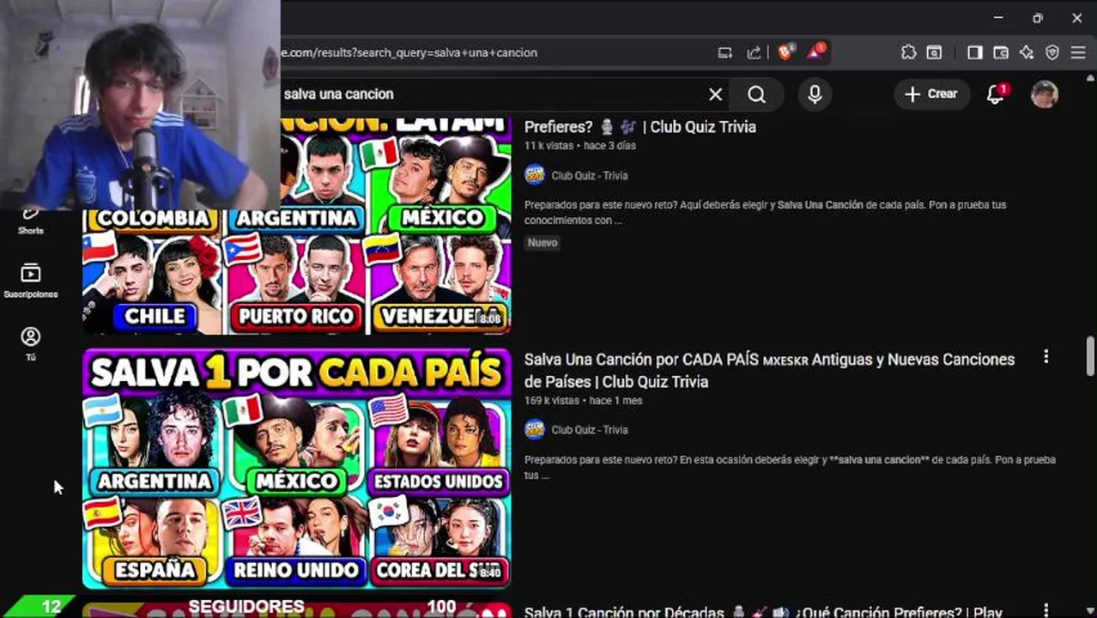Open the Salva 1 por Cada País thumbnail

click(297, 469)
